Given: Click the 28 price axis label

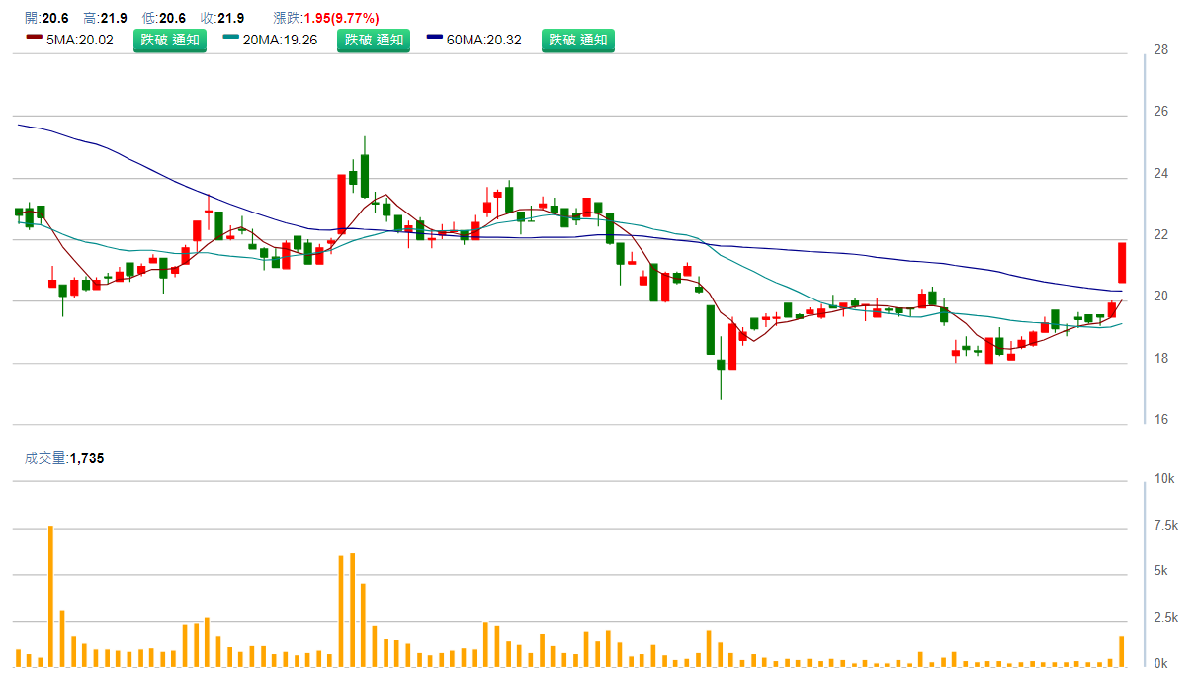Looking at the screenshot, I should tap(1161, 50).
